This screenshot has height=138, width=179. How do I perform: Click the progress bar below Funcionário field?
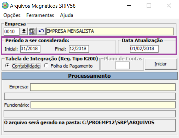point(89,114)
